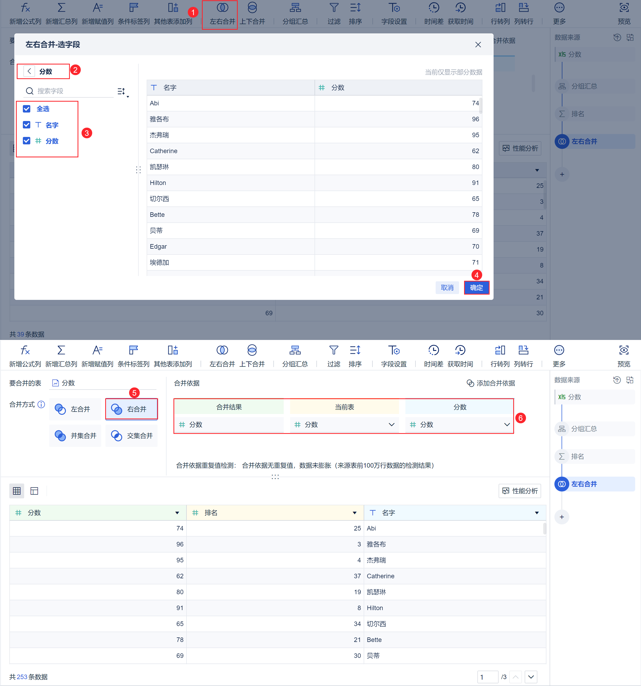
Task: Click the 预览 eye icon in the bottom toolbar
Action: tap(623, 351)
